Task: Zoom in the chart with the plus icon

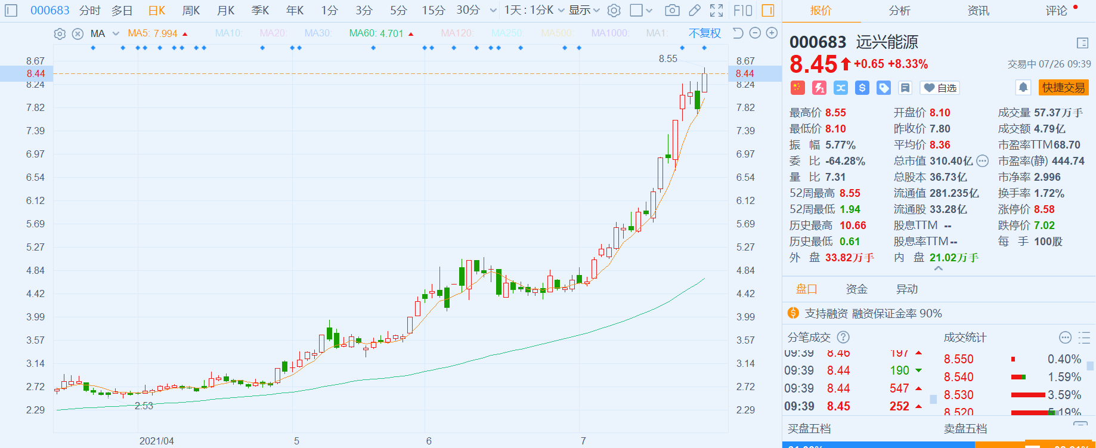Action: [x=772, y=33]
